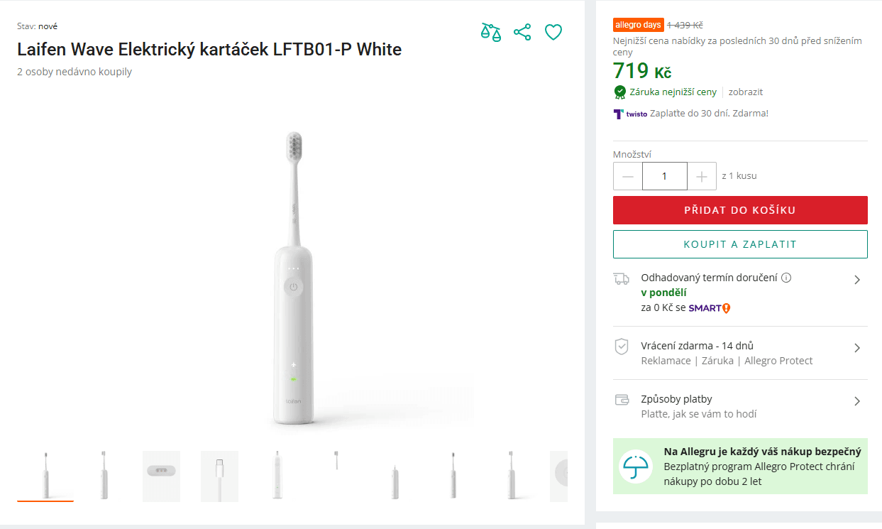Viewport: 882px width, 529px height.
Task: Click the delivery truck icon
Action: (x=622, y=278)
